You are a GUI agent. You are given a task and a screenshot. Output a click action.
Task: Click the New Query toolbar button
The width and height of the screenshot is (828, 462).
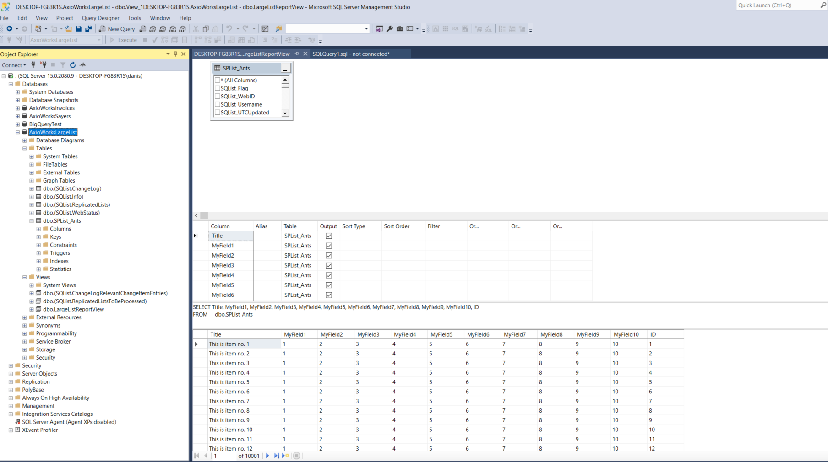click(117, 29)
